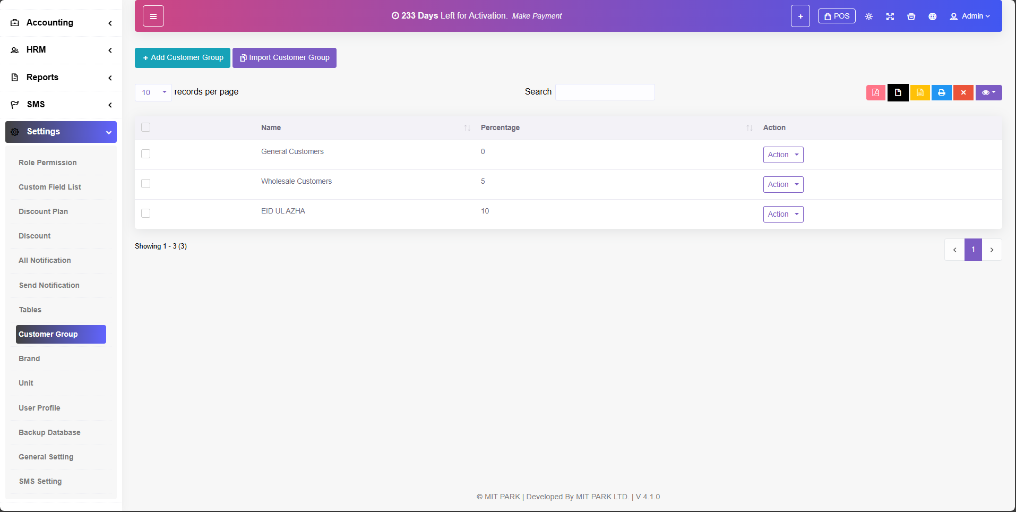
Task: Toggle fullscreen mode using the expand icon
Action: pos(890,16)
